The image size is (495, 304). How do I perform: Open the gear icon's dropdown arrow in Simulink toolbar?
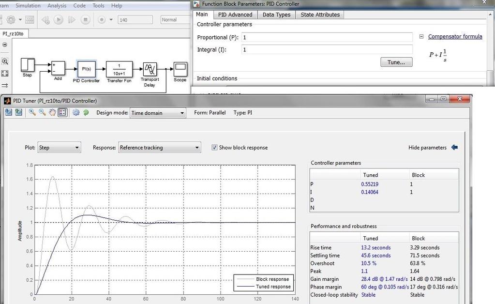(x=20, y=20)
